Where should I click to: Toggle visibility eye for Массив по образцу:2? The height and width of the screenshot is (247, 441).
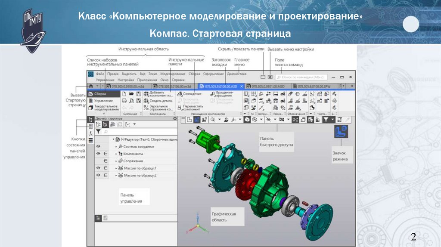tap(98, 175)
